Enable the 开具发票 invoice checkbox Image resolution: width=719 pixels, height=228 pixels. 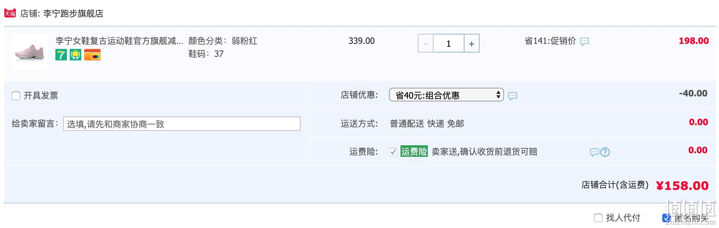[16, 96]
